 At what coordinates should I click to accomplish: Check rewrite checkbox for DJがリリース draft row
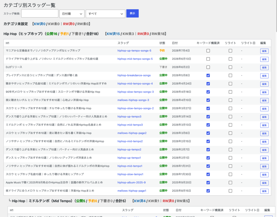point(230,67)
